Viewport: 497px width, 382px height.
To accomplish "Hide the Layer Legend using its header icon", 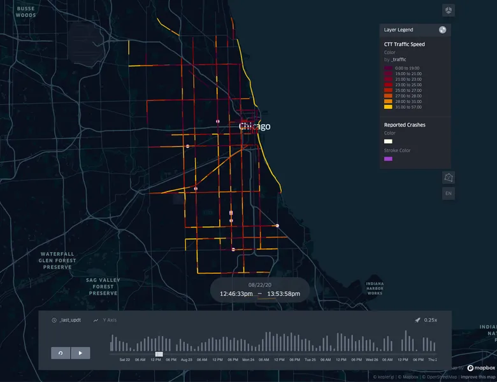I will pos(442,30).
